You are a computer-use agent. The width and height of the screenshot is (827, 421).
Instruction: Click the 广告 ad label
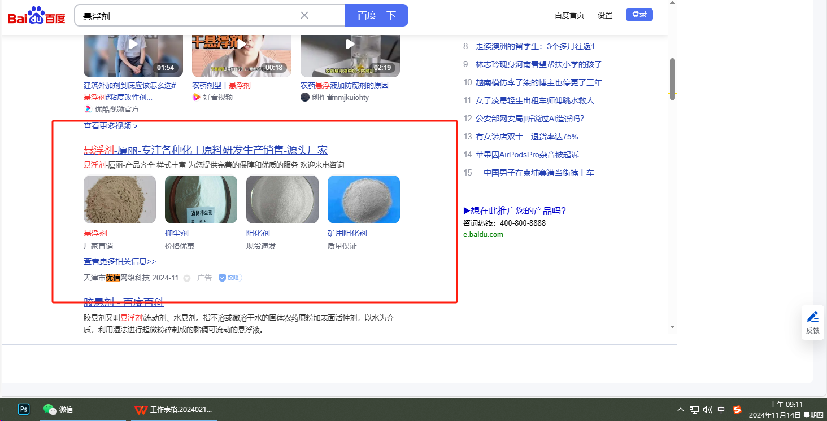[204, 278]
